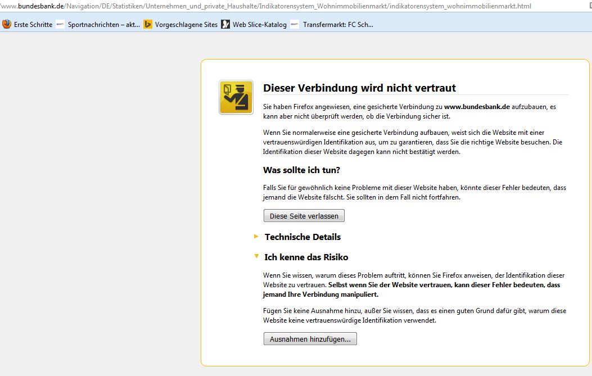
Task: Expand the Technische Details section arrow
Action: 256,237
